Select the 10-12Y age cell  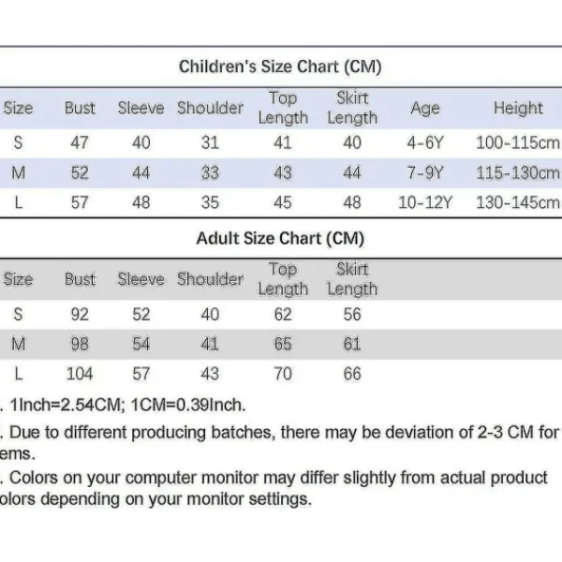(x=424, y=203)
